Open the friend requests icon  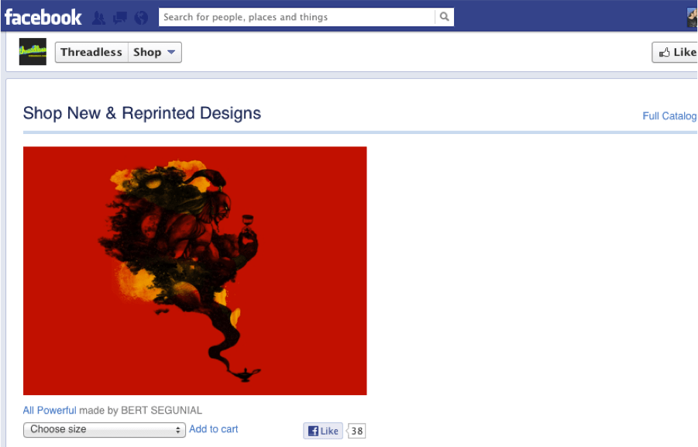(x=99, y=18)
